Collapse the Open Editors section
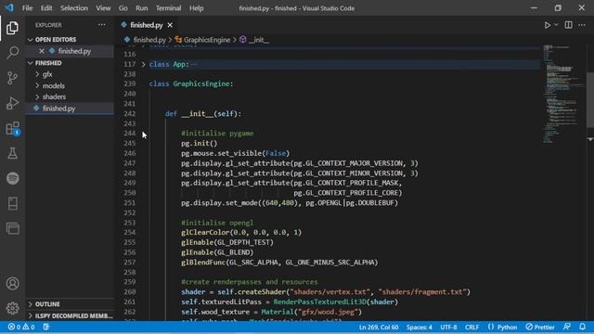This screenshot has height=334, width=594. click(x=56, y=39)
